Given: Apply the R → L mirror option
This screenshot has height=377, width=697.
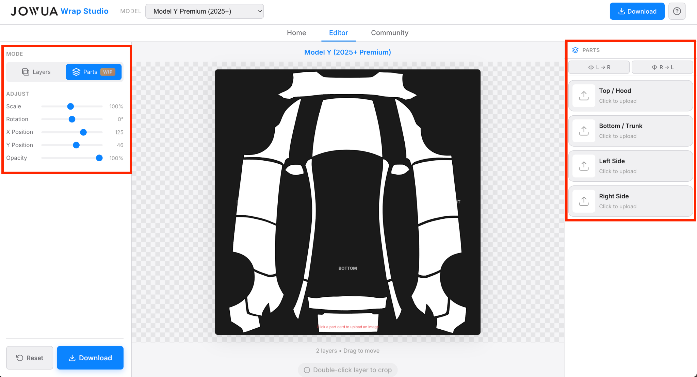Looking at the screenshot, I should 662,67.
